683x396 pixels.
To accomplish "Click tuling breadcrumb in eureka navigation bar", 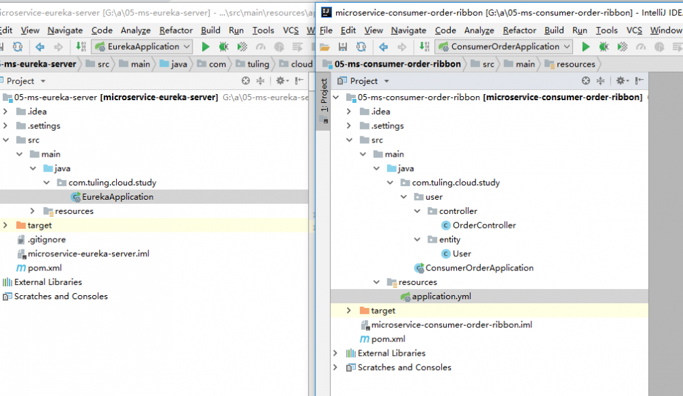I will point(253,64).
